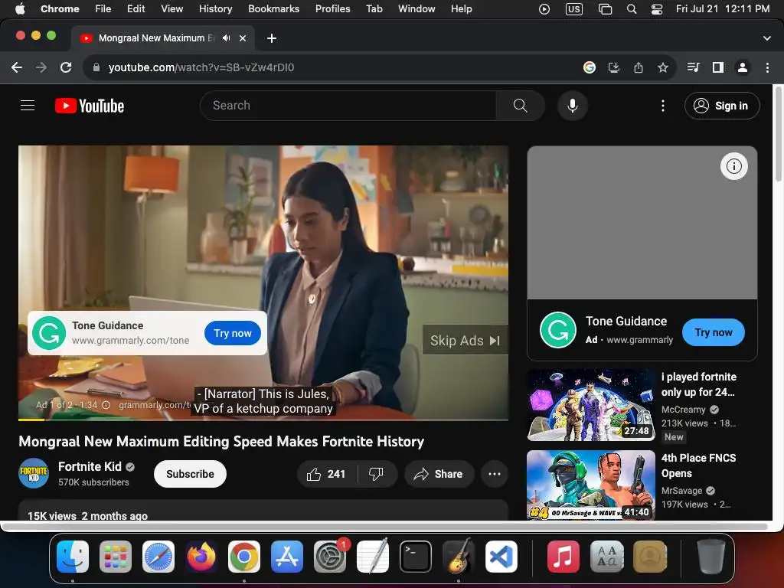Click the MrSavage channel name

(681, 491)
